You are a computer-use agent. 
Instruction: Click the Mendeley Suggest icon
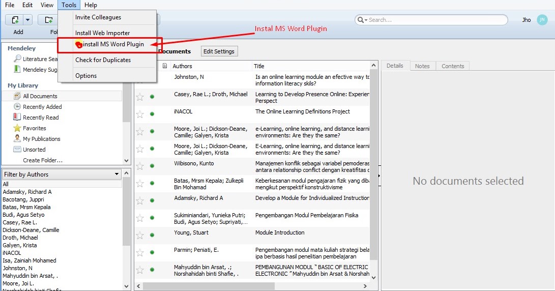pos(17,69)
